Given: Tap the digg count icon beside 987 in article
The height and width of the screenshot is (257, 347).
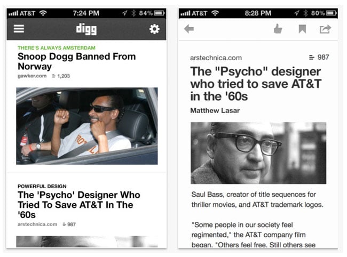Looking at the screenshot, I should [x=312, y=58].
